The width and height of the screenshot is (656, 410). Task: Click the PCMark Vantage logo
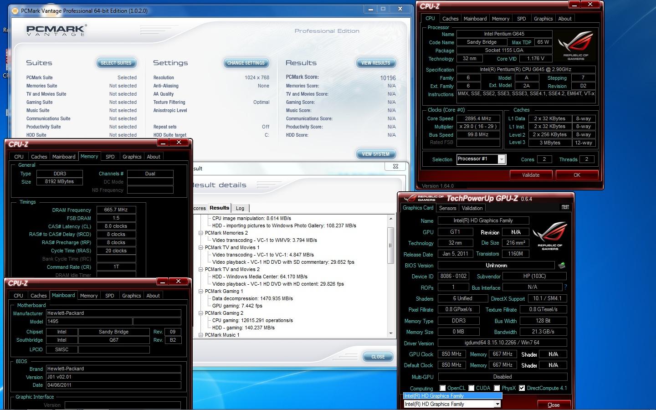(x=56, y=31)
